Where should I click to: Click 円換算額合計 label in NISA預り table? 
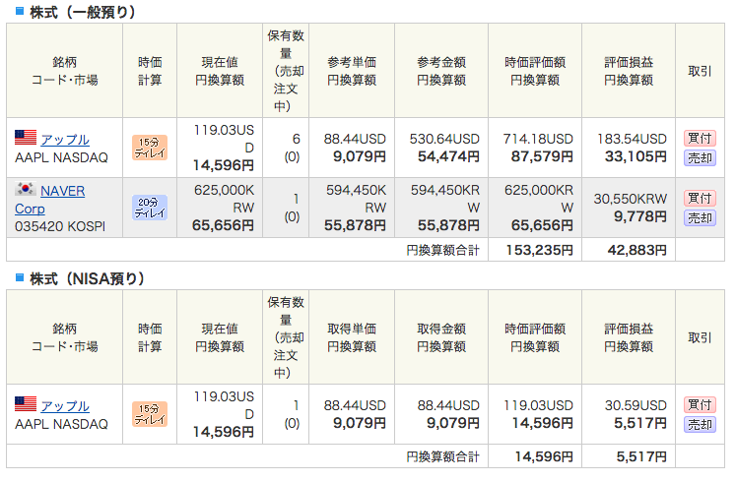click(x=442, y=456)
